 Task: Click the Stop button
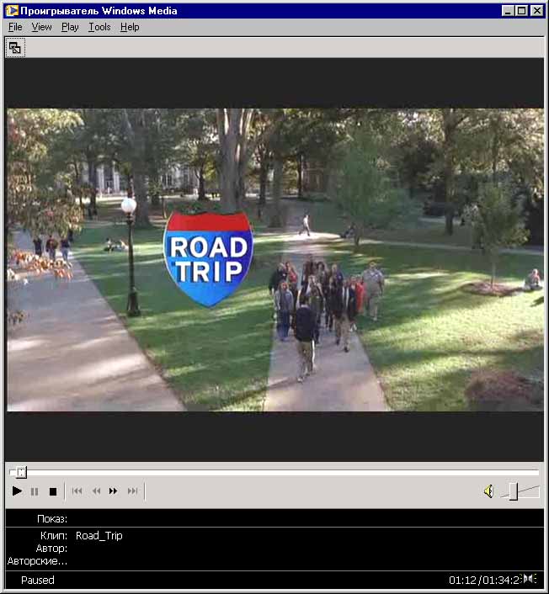click(x=53, y=491)
